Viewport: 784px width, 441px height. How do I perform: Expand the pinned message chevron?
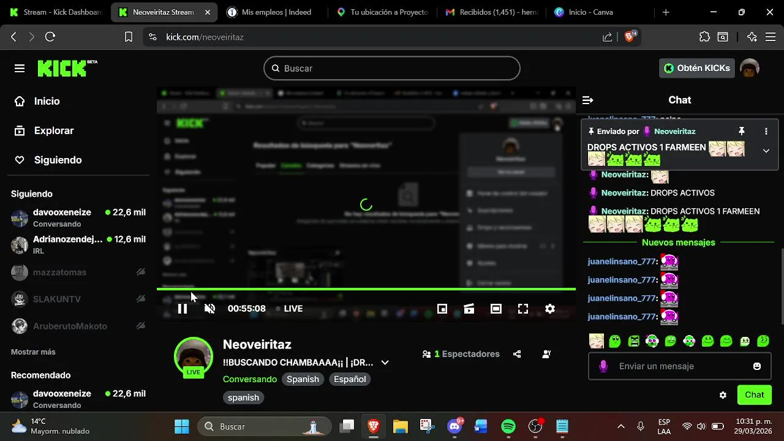tap(766, 151)
